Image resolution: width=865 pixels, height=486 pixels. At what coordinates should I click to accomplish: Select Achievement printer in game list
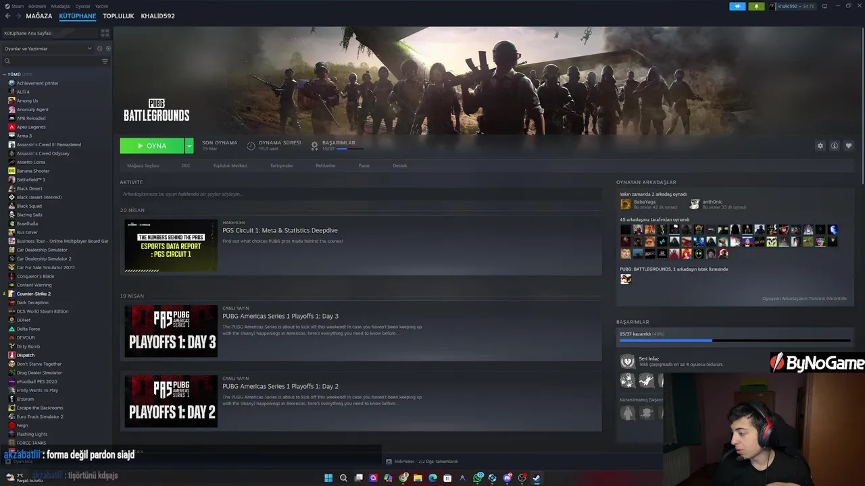[37, 83]
